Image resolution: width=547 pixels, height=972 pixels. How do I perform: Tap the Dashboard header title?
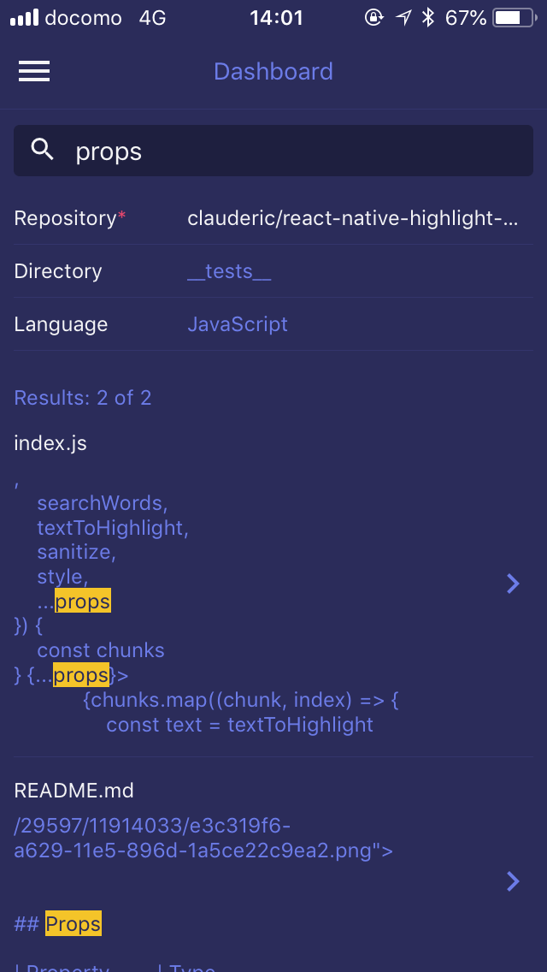point(273,72)
